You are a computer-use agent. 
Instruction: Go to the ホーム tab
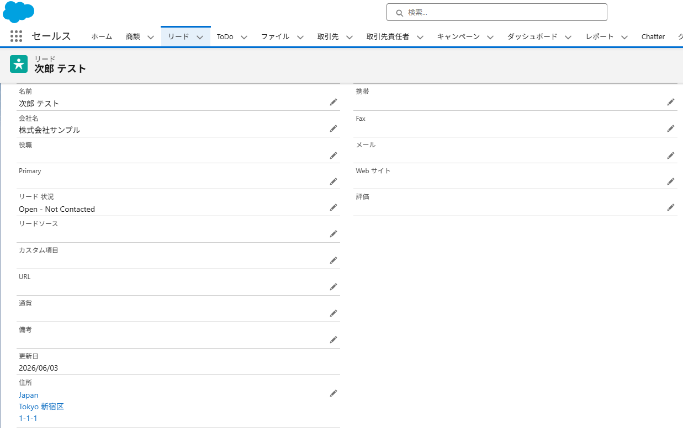[x=102, y=37]
